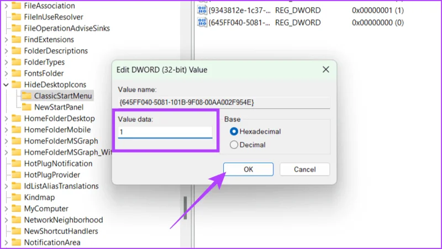This screenshot has height=249, width=442.
Task: Select the Kindmap tree label
Action: 39,197
